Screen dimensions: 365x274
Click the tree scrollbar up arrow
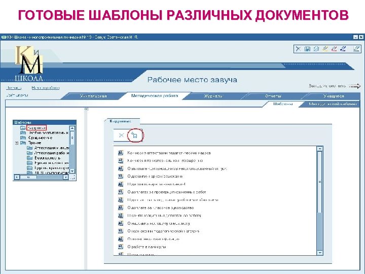pyautogui.click(x=72, y=128)
